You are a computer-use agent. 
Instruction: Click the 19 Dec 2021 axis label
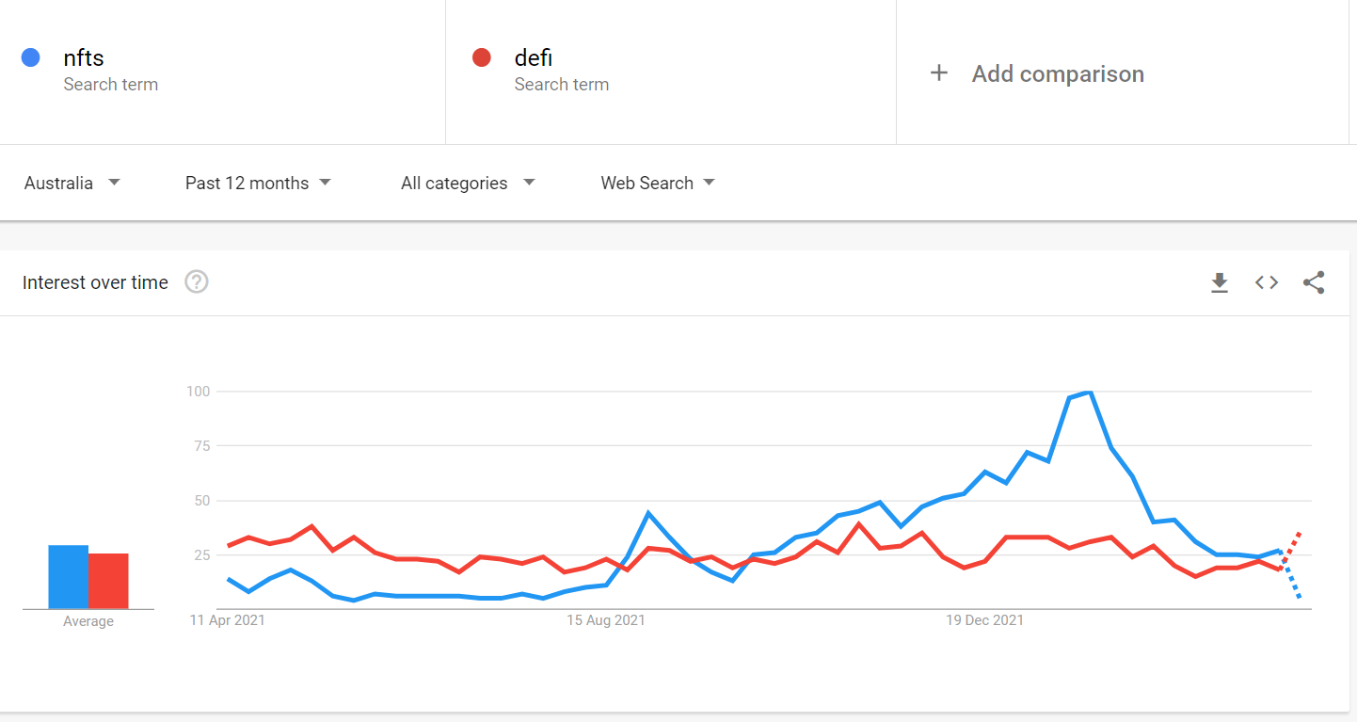984,620
